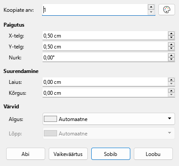Increase X-telg value with up arrow
This screenshot has width=179, height=166.
(171, 34)
